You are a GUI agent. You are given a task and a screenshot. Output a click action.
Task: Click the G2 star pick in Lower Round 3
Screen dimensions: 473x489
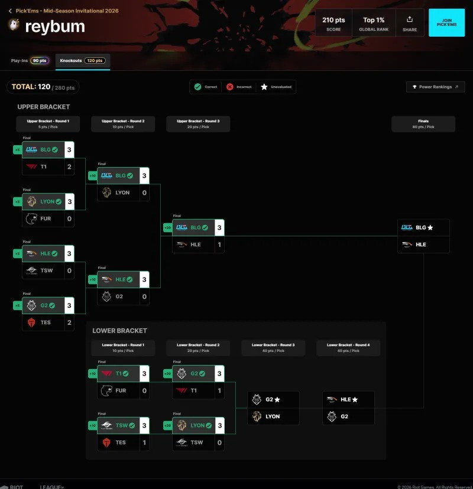274,399
